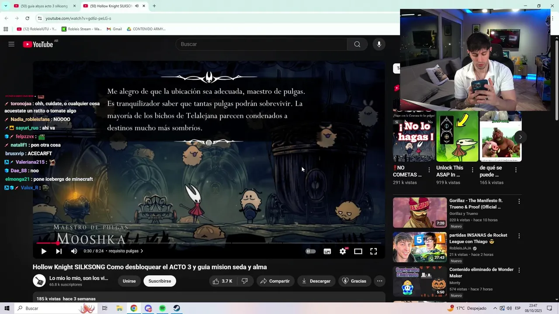Open the channel avatar for Lo mio lo mio
This screenshot has height=314, width=559.
[x=39, y=281]
